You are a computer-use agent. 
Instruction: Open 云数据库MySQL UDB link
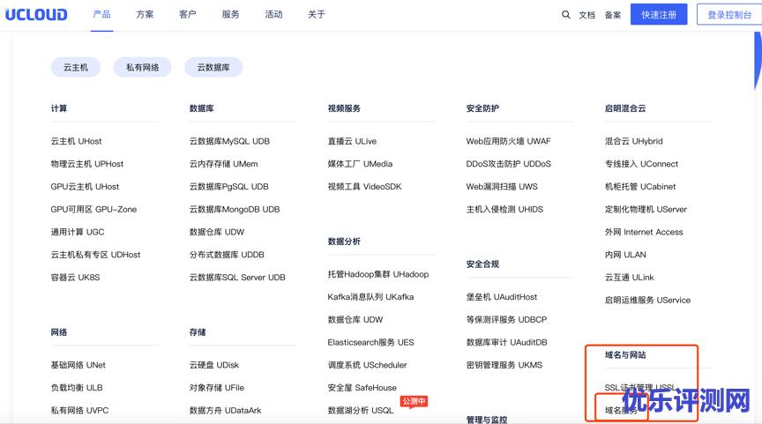pyautogui.click(x=229, y=141)
